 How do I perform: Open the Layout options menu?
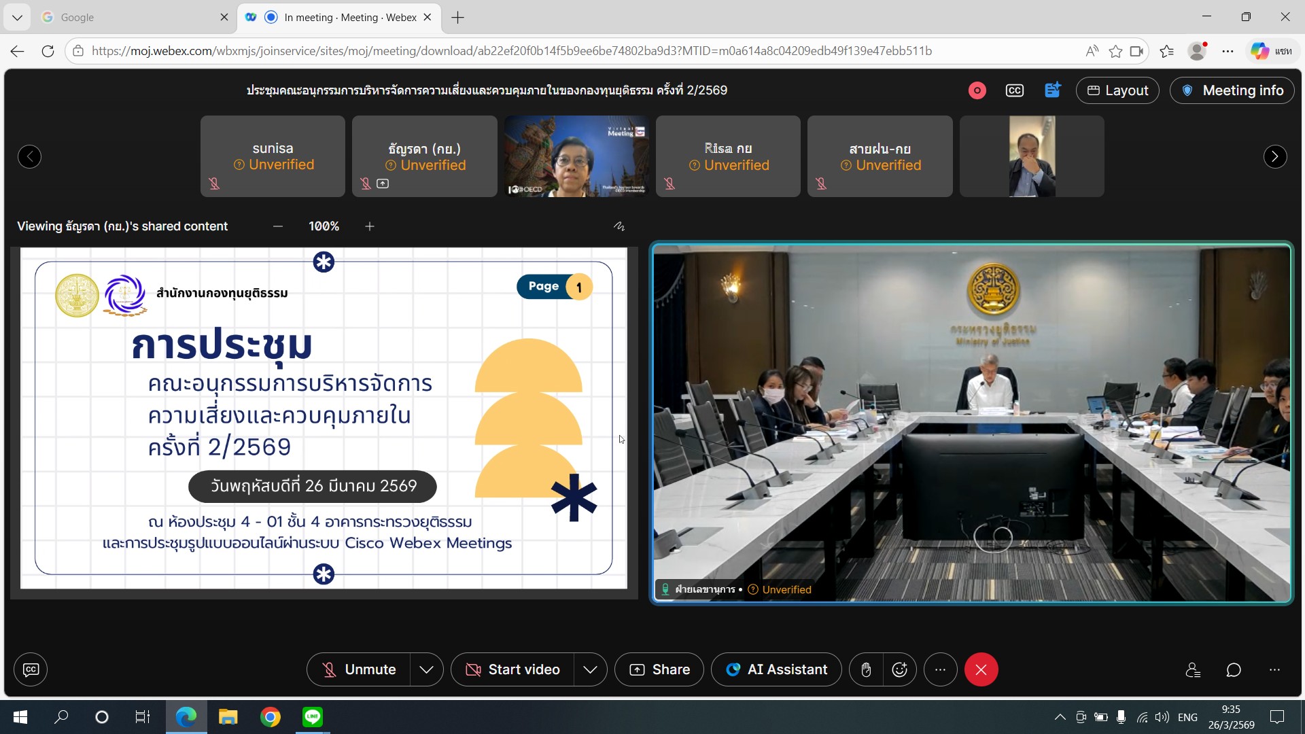(x=1117, y=90)
